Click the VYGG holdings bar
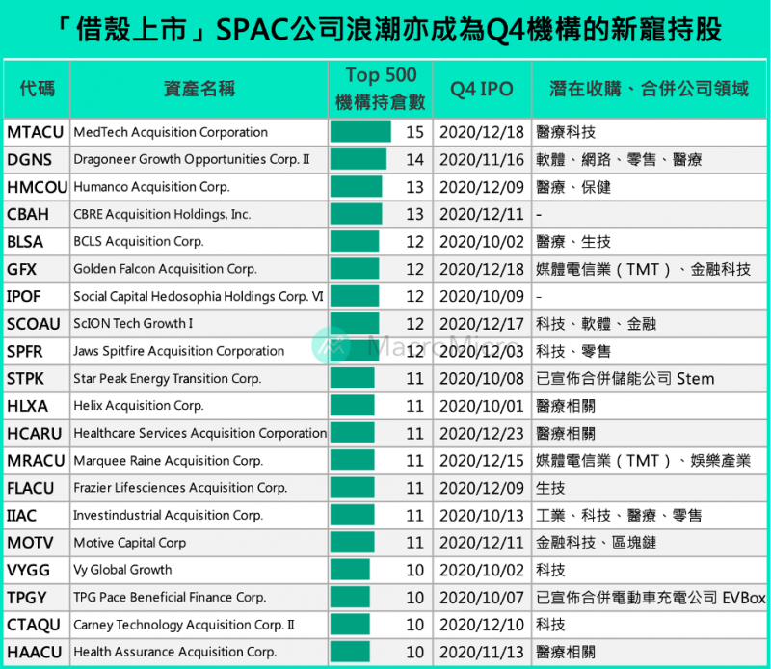The height and width of the screenshot is (669, 771). pos(350,571)
